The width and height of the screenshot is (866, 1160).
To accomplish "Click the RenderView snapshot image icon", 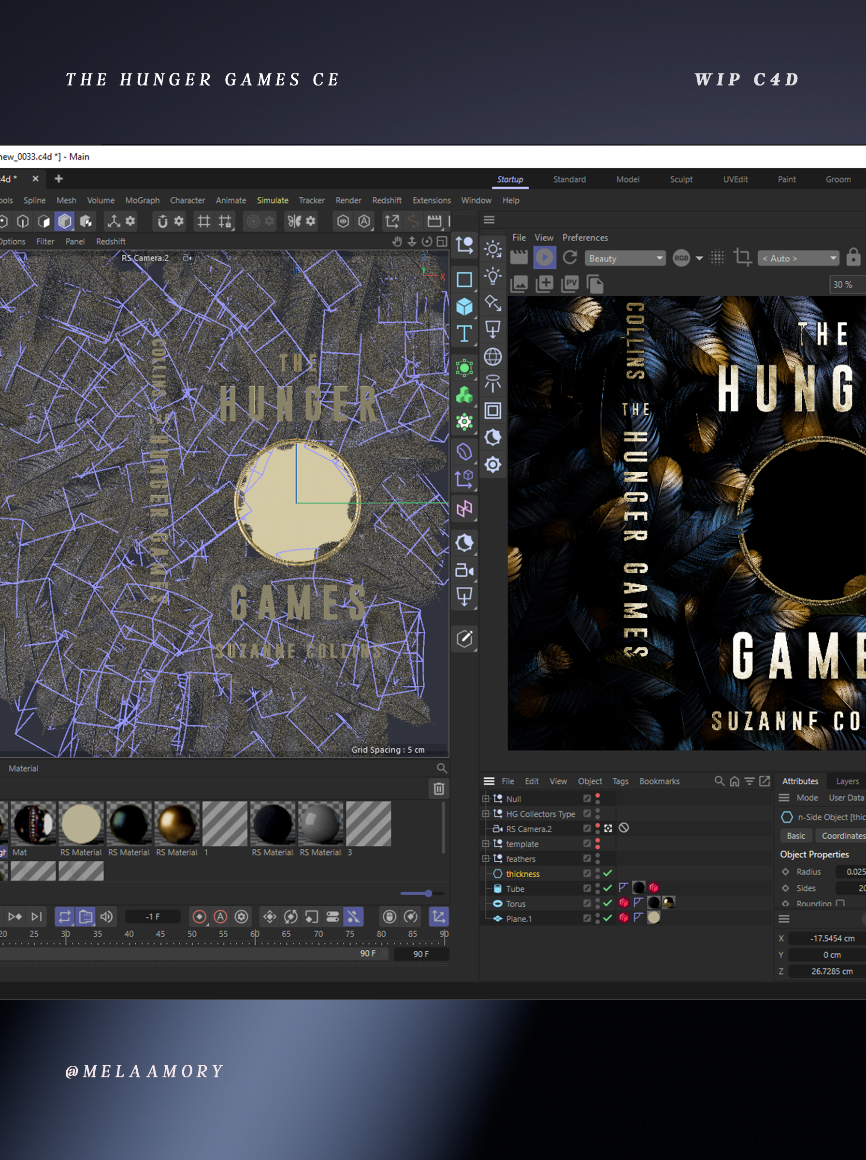I will [519, 284].
